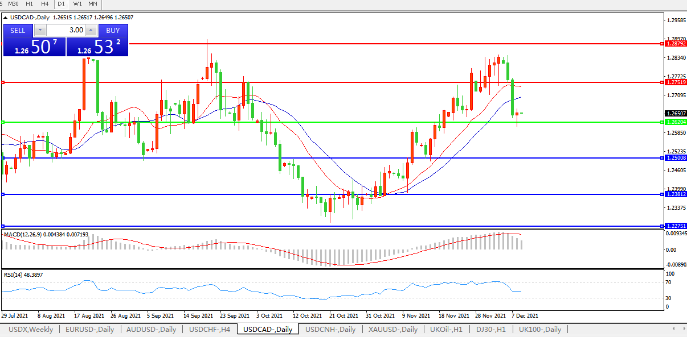Switch to W1 weekly timeframe
The height and width of the screenshot is (337, 687).
tap(77, 4)
